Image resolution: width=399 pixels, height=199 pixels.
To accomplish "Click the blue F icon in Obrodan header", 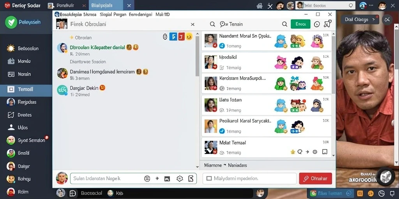I will (173, 37).
